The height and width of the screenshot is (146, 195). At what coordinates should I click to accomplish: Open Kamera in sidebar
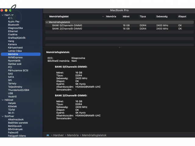[12, 44]
